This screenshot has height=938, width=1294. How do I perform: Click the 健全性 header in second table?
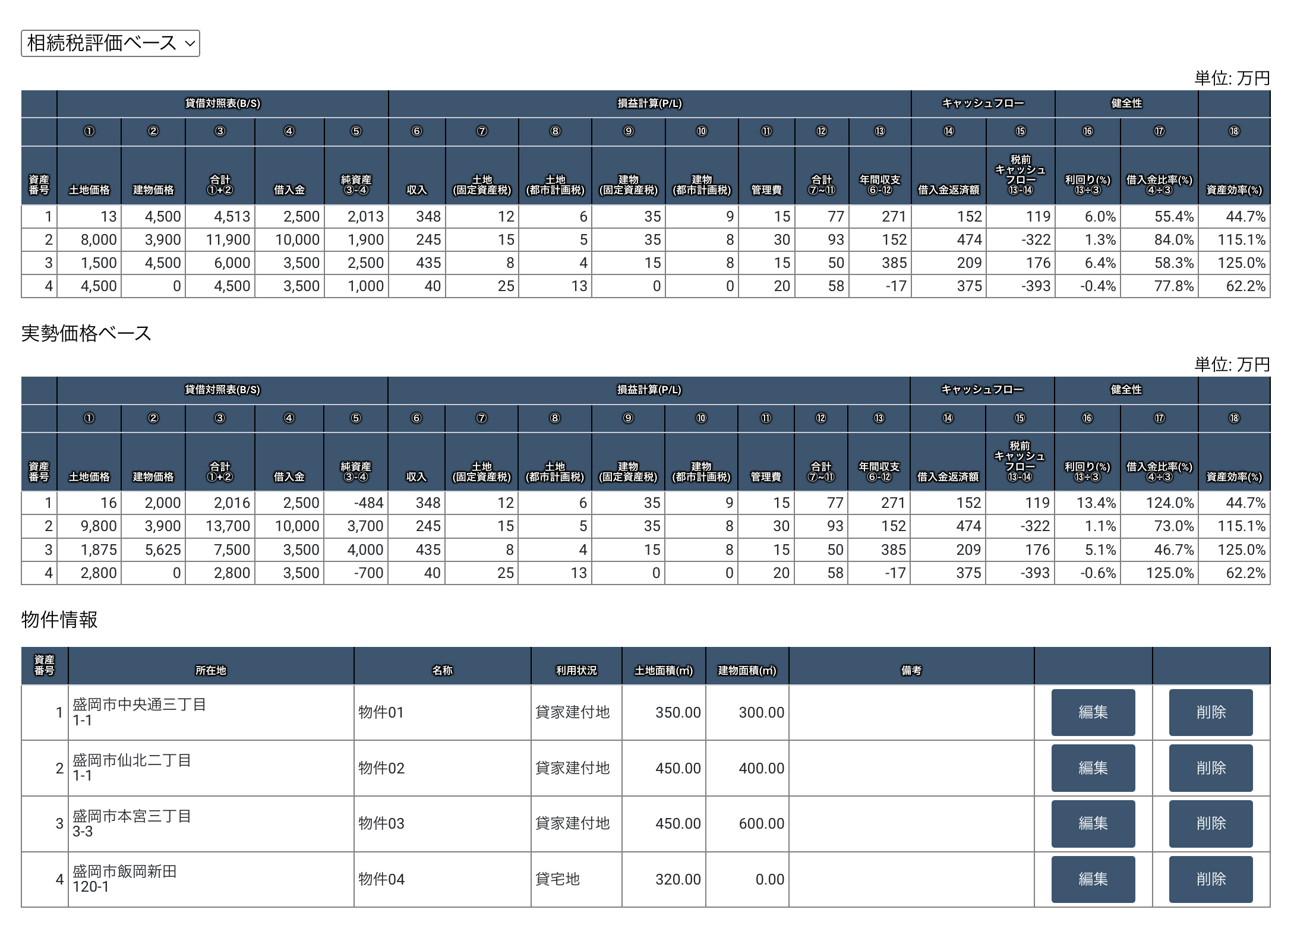1126,390
